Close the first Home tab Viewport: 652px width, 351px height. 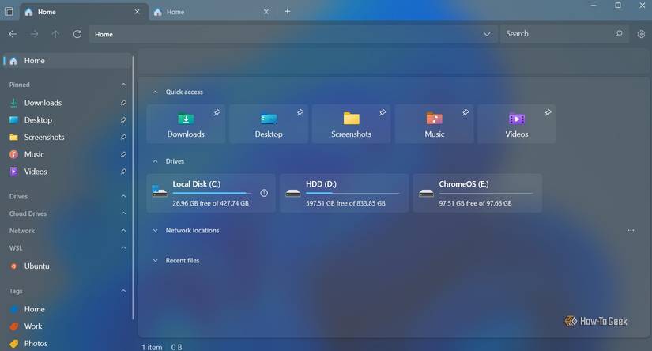click(137, 12)
